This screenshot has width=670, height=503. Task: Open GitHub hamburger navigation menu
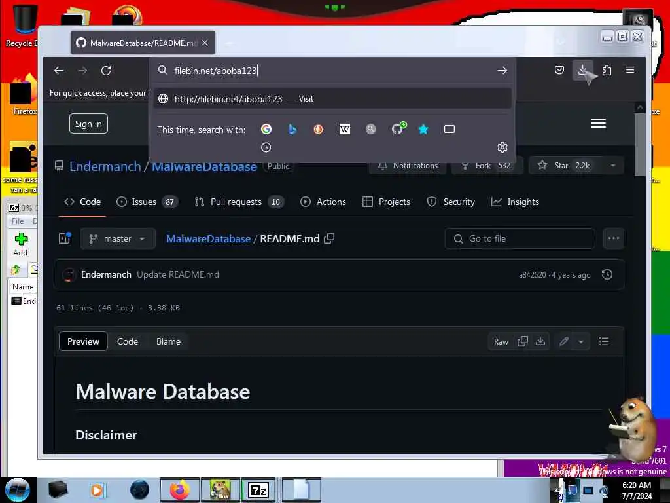598,123
